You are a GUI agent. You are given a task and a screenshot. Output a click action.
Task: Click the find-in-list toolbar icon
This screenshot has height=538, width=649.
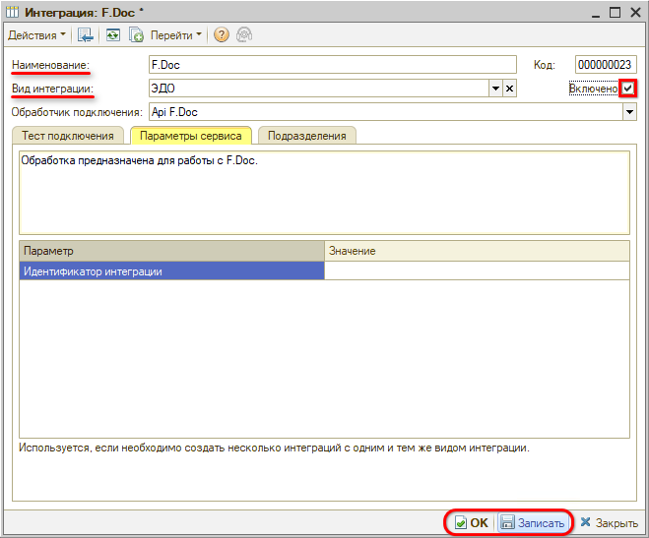pyautogui.click(x=86, y=35)
